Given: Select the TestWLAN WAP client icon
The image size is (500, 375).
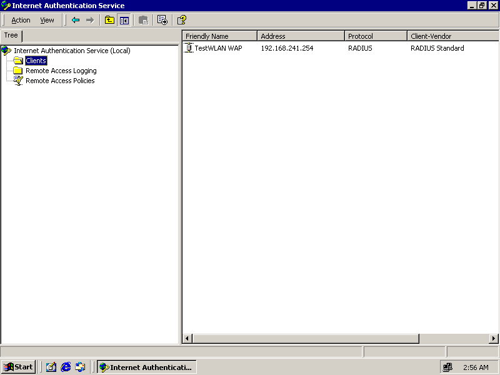Looking at the screenshot, I should click(189, 48).
